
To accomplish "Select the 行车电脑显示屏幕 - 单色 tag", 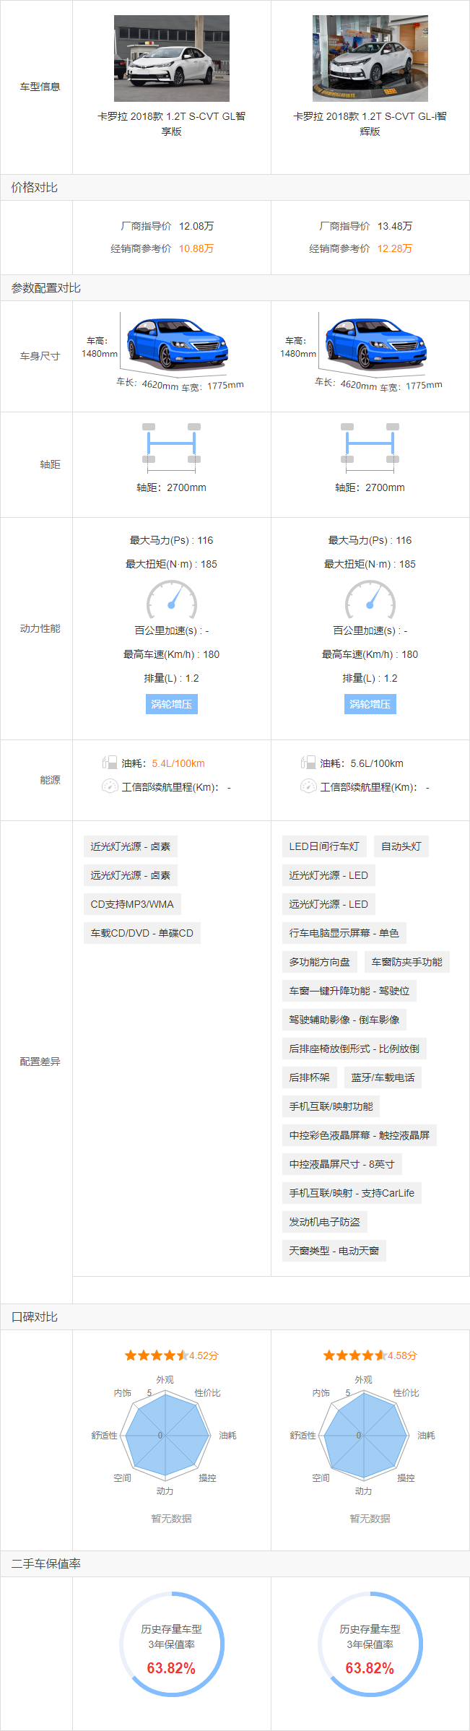I will [344, 933].
